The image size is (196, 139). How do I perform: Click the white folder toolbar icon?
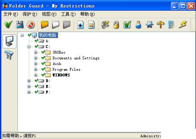(x=55, y=25)
